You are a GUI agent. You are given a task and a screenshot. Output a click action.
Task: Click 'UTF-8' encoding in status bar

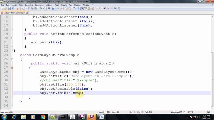(191, 112)
